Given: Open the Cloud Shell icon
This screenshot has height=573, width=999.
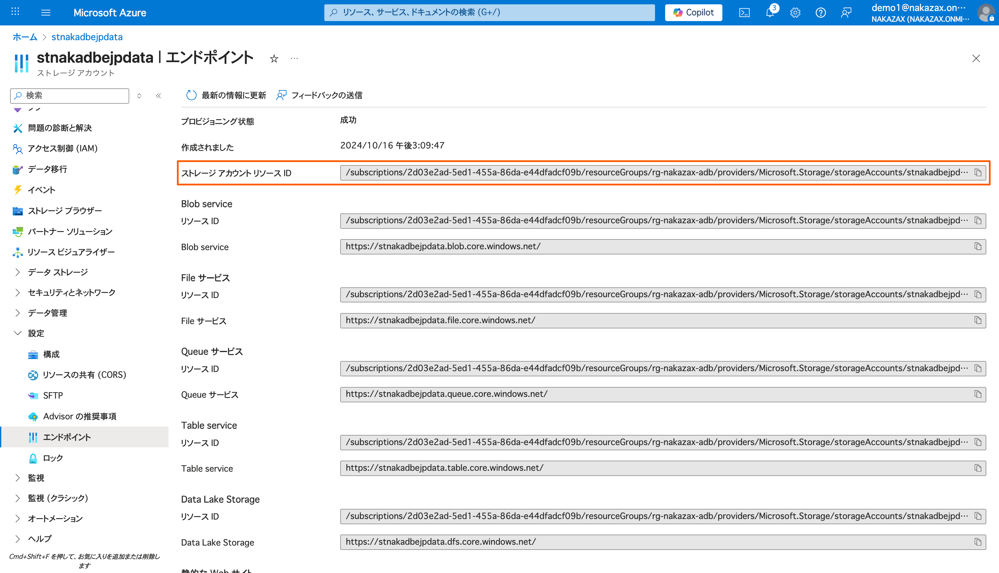Looking at the screenshot, I should 744,13.
